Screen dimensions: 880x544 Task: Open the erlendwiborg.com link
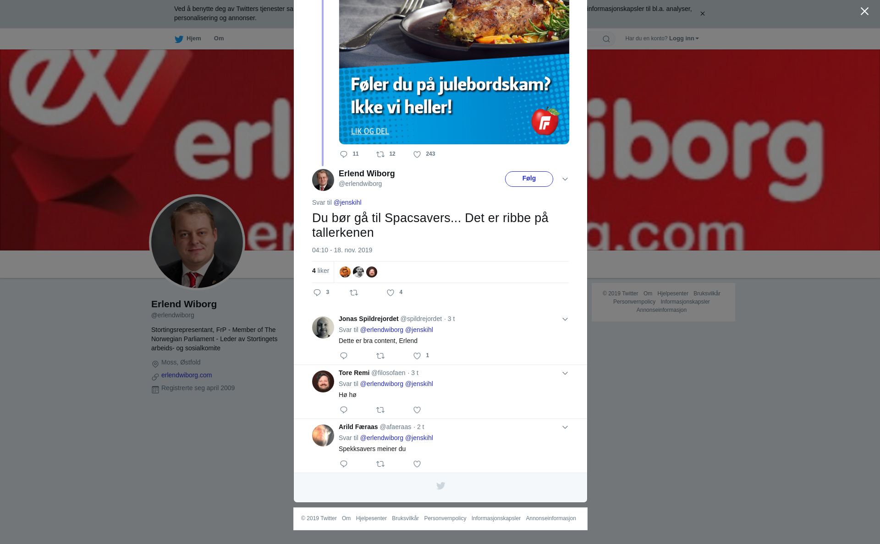click(187, 375)
